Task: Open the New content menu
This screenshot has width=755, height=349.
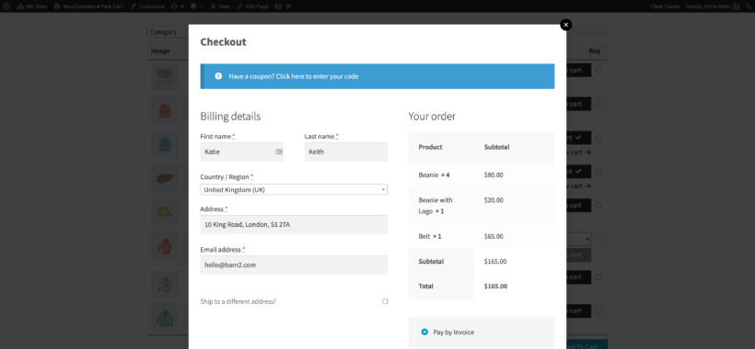Action: pos(220,6)
